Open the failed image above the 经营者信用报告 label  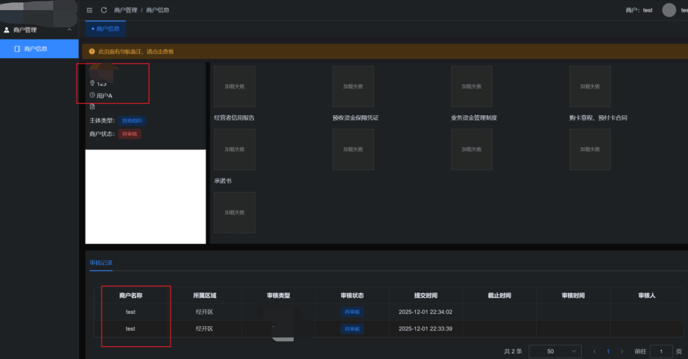[x=234, y=87]
